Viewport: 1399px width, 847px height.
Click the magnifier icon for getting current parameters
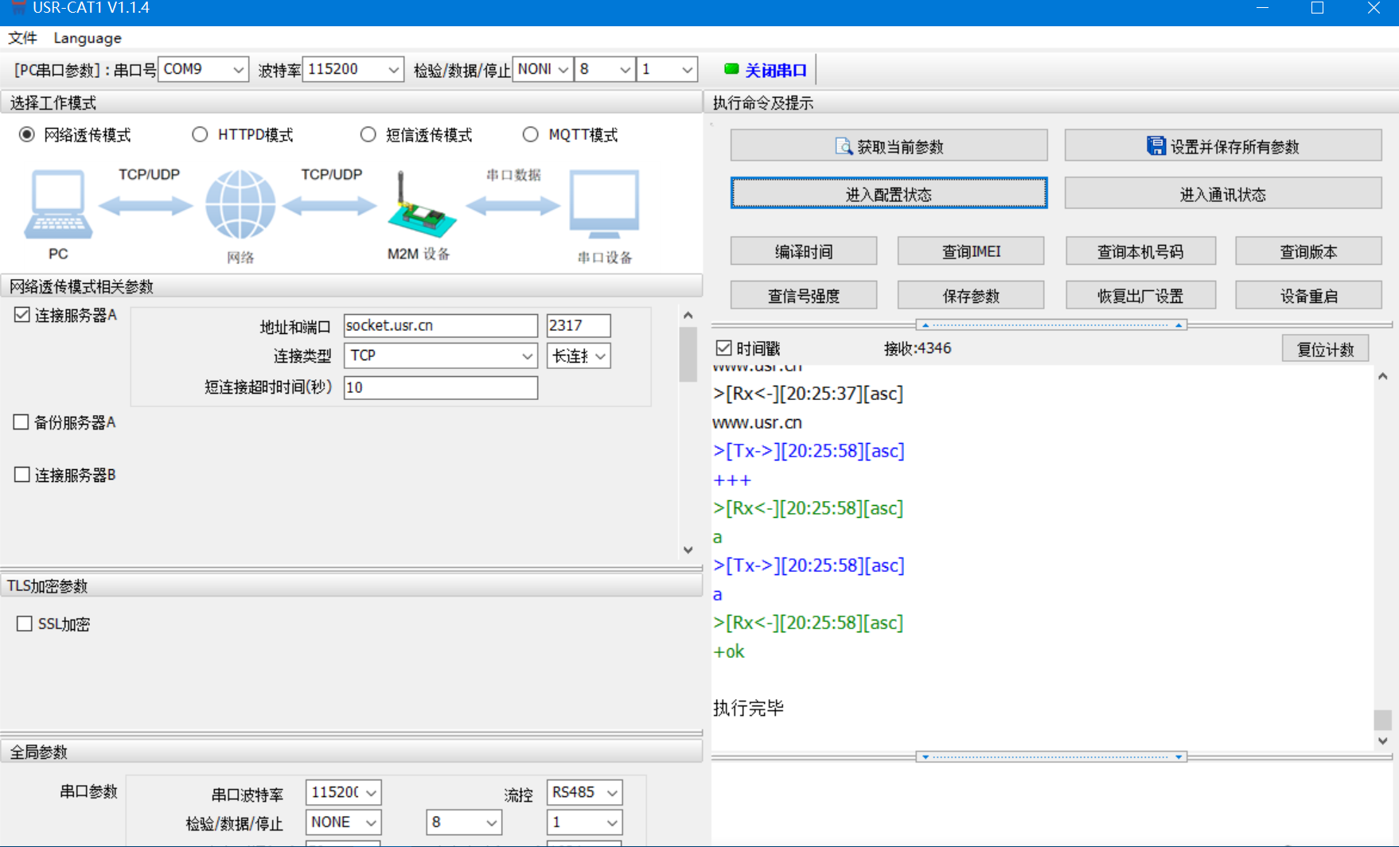click(x=843, y=146)
